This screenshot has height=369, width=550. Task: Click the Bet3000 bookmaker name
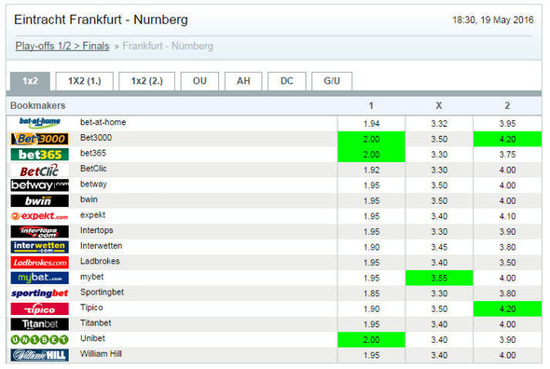point(96,138)
